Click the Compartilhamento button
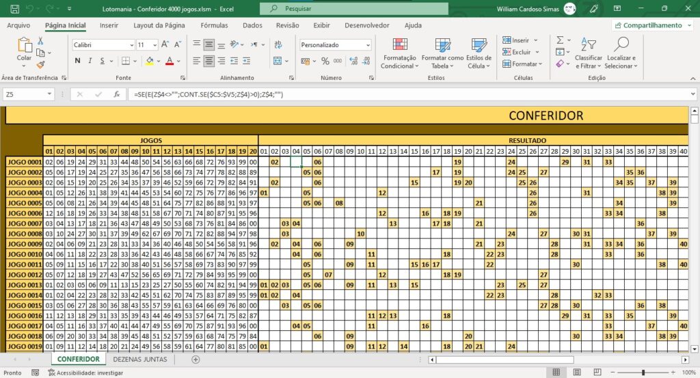The width and height of the screenshot is (700, 378). pyautogui.click(x=652, y=25)
